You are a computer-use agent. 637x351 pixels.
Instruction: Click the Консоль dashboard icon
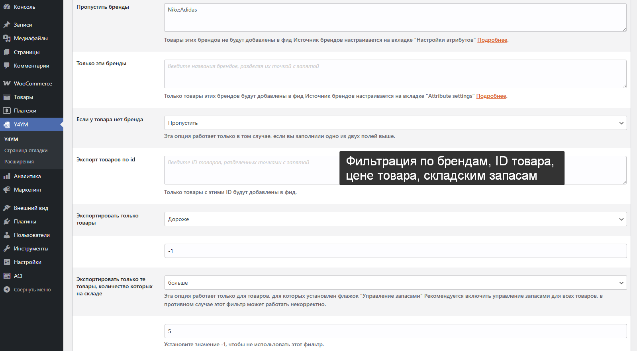point(7,7)
